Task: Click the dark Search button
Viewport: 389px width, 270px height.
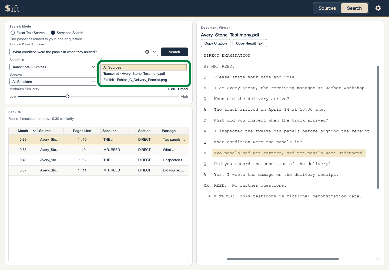Action: [x=175, y=52]
